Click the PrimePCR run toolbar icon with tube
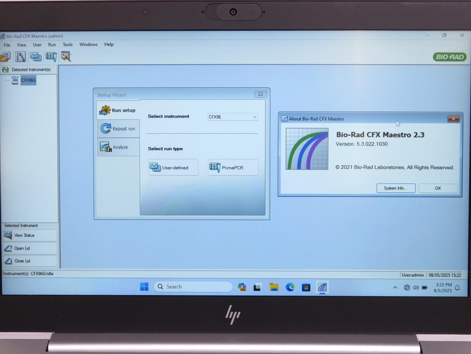 (x=51, y=57)
